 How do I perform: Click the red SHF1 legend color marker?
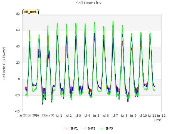click(66, 129)
